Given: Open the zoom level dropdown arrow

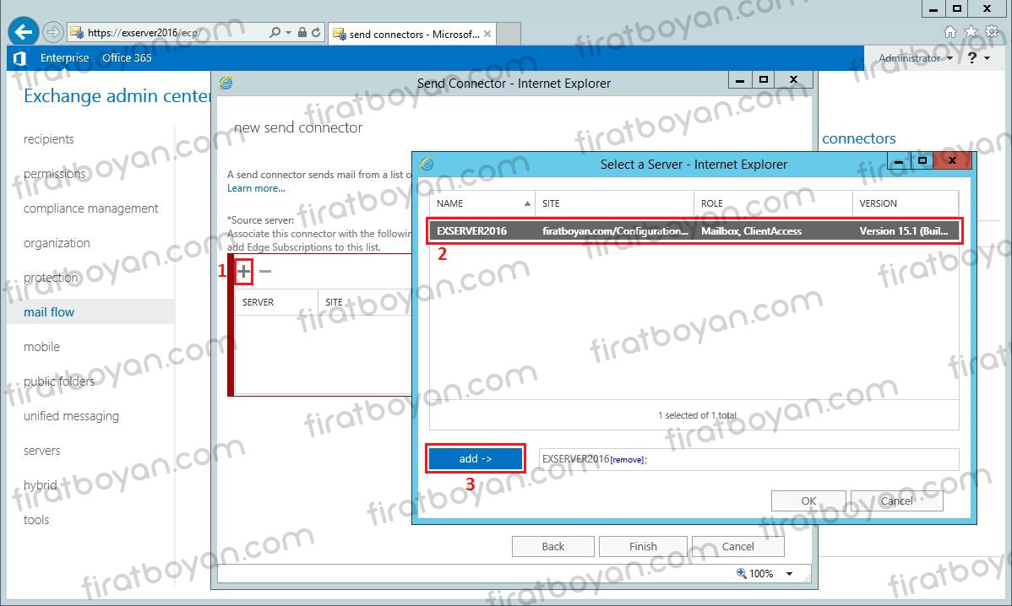Looking at the screenshot, I should tap(789, 574).
